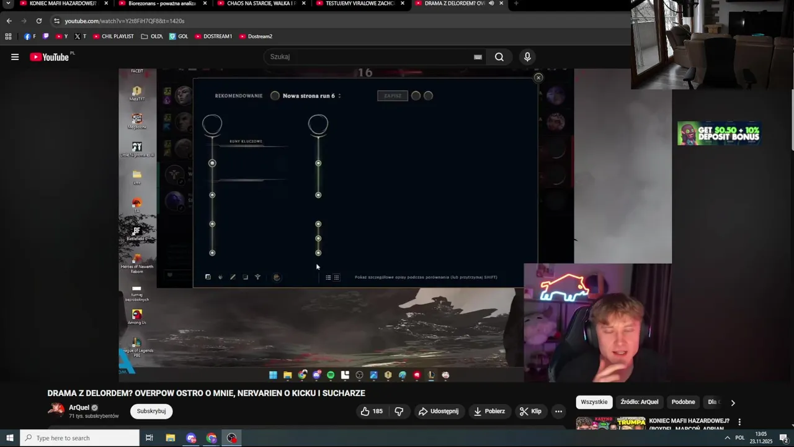This screenshot has height=447, width=794.
Task: Click the round gold icon in the rune panel footer
Action: [277, 278]
